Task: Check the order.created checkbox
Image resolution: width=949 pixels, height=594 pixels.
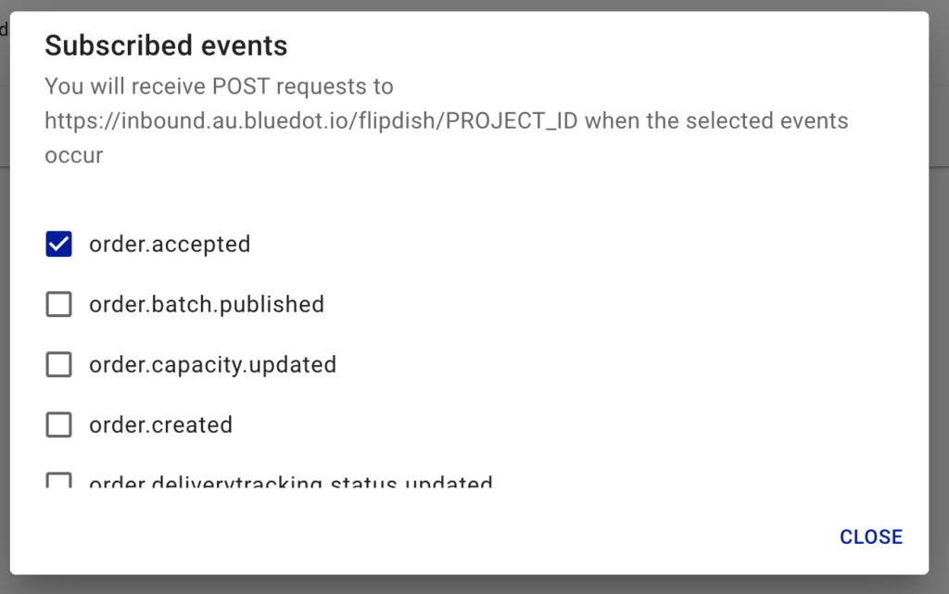Action: 58,424
